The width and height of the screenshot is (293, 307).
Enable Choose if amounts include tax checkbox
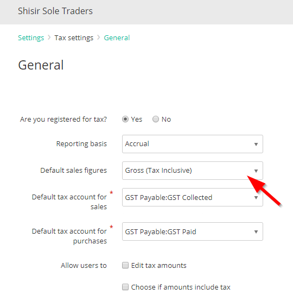[125, 287]
